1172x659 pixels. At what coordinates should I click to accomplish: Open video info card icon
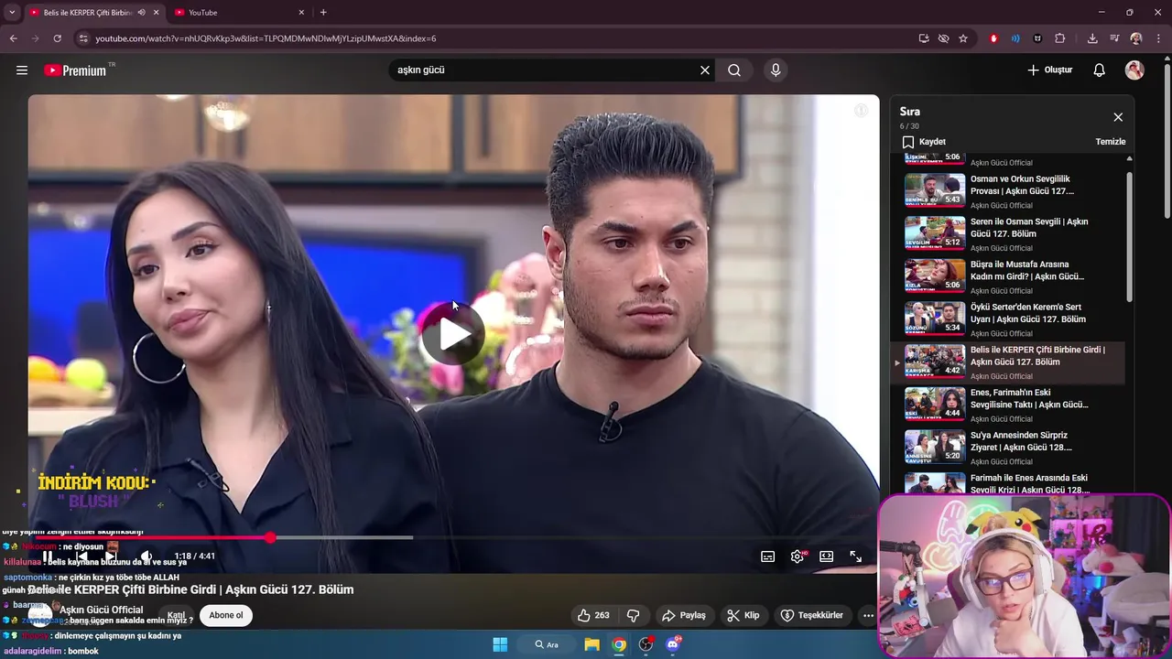pos(861,111)
